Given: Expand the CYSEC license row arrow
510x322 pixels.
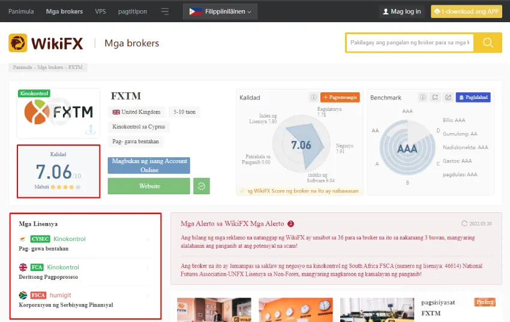Looking at the screenshot, I should [148, 239].
